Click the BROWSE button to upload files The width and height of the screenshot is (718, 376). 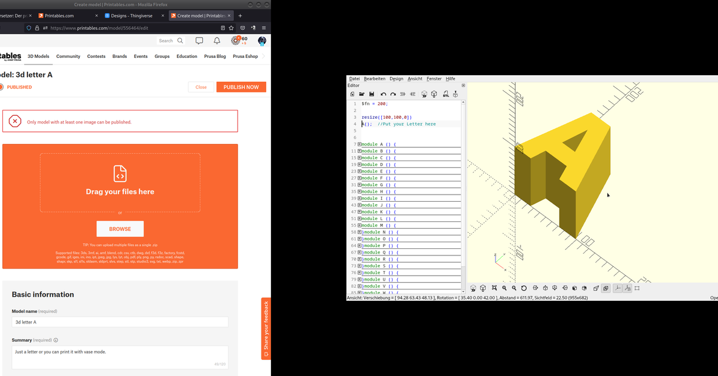[x=120, y=229]
